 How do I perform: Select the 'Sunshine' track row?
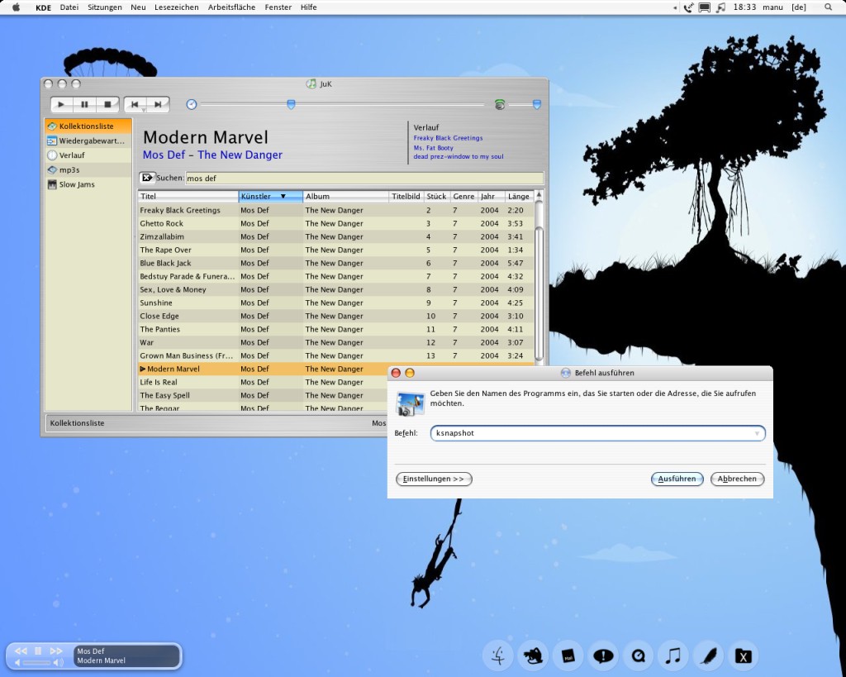[x=335, y=303]
